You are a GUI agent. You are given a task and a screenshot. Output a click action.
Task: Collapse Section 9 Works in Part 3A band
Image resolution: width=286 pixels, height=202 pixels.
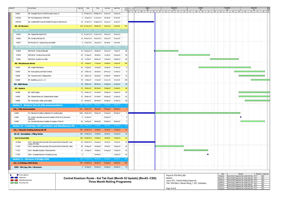(x=38, y=105)
